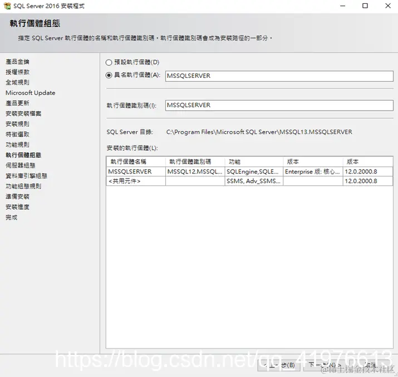Select the 具名執行個體(A) radio button

point(109,75)
